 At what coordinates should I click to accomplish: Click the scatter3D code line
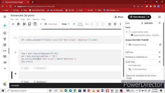click(x=49, y=59)
